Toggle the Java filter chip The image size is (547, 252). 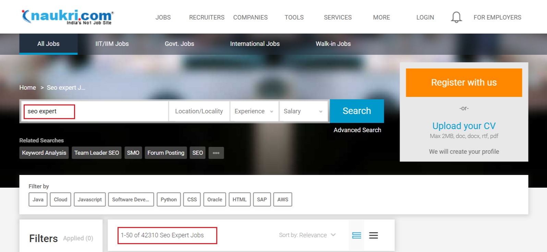point(38,200)
